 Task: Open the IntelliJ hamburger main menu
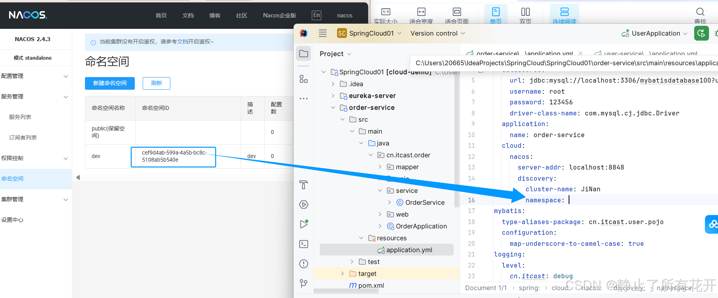pyautogui.click(x=322, y=33)
